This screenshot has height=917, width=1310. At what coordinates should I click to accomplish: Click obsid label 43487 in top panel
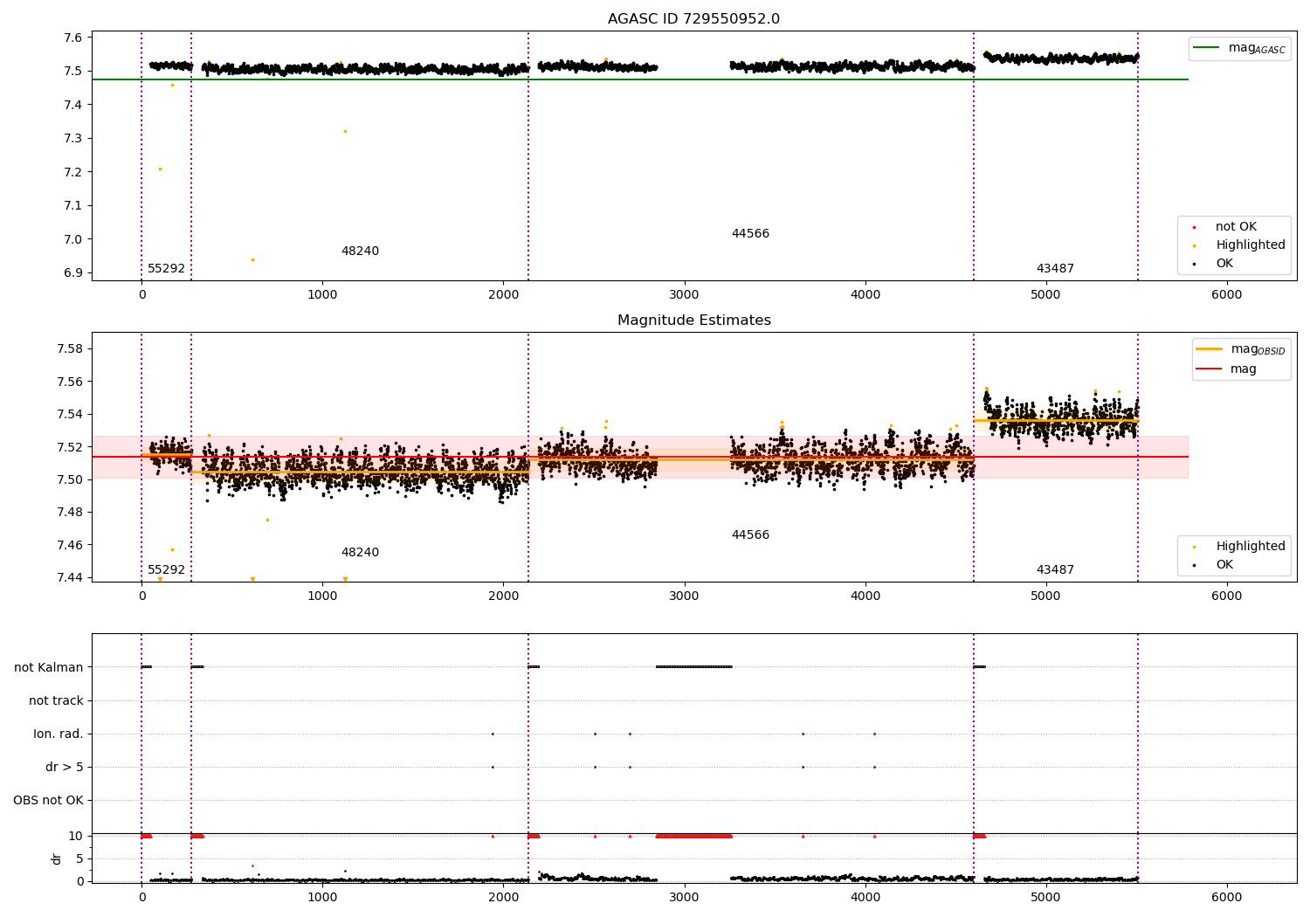pyautogui.click(x=1055, y=269)
